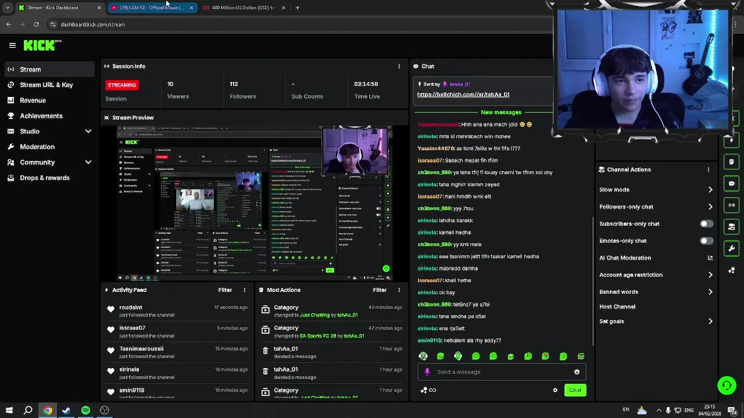Open chat settings gear icon
The width and height of the screenshot is (744, 418).
coord(555,390)
